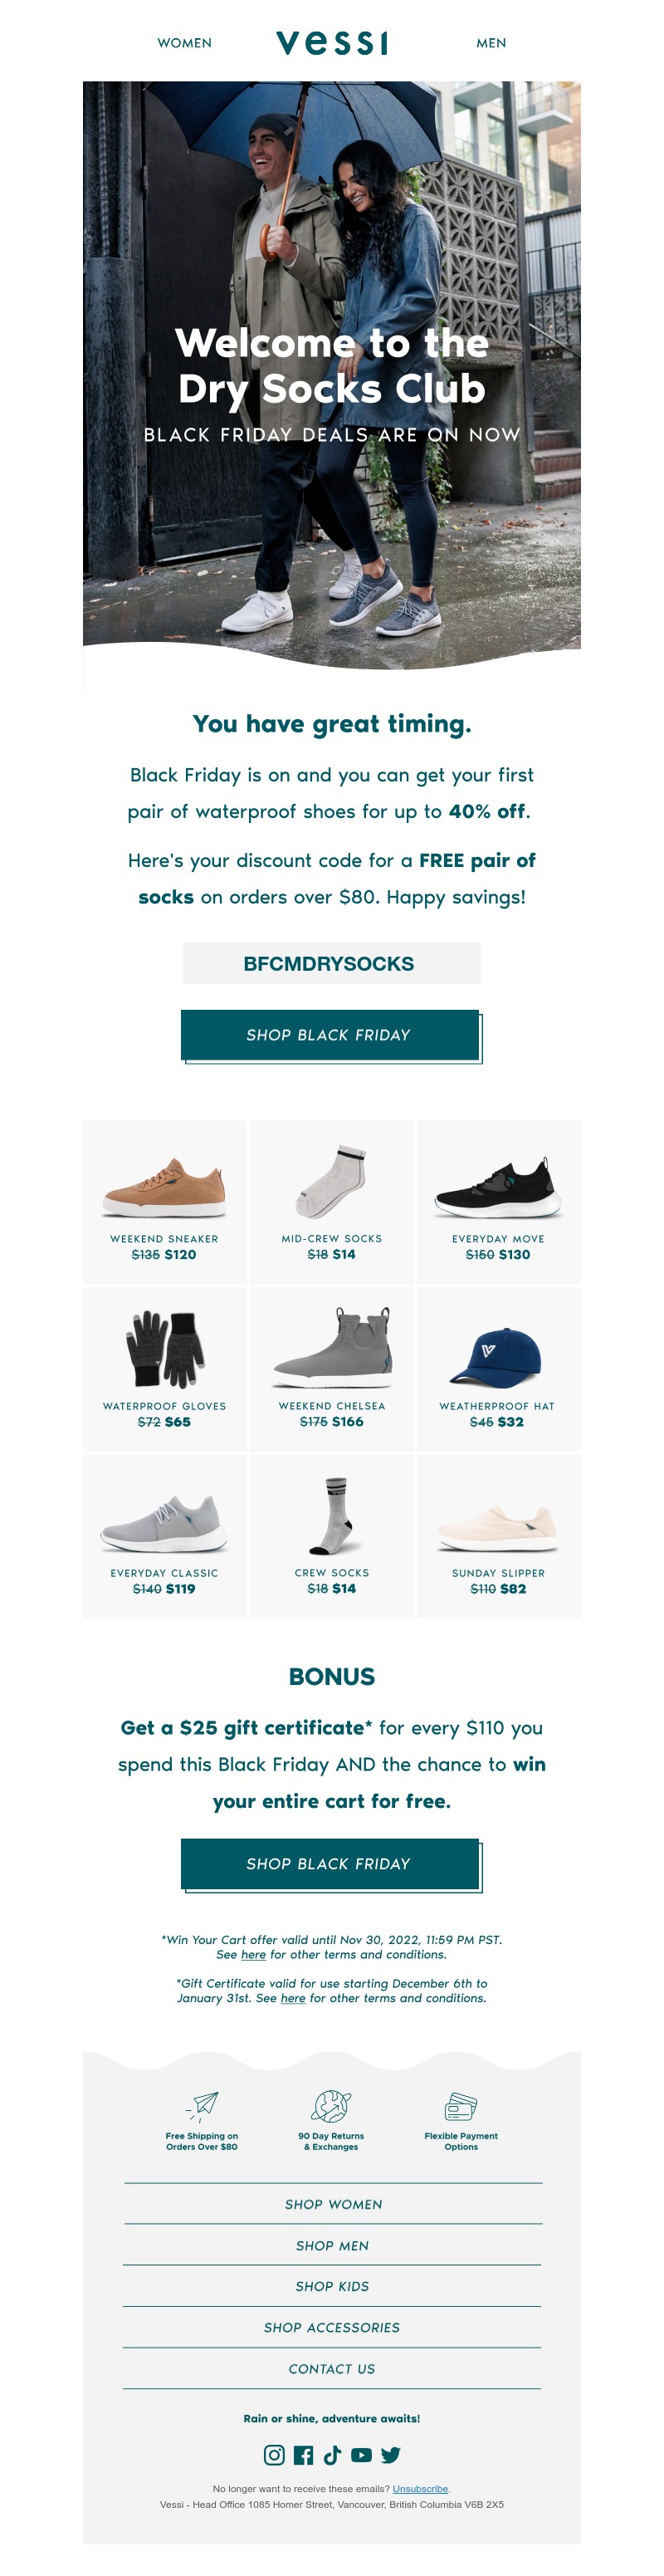
Task: Select the BFCMDRYSOCKS discount code box
Action: [x=331, y=963]
